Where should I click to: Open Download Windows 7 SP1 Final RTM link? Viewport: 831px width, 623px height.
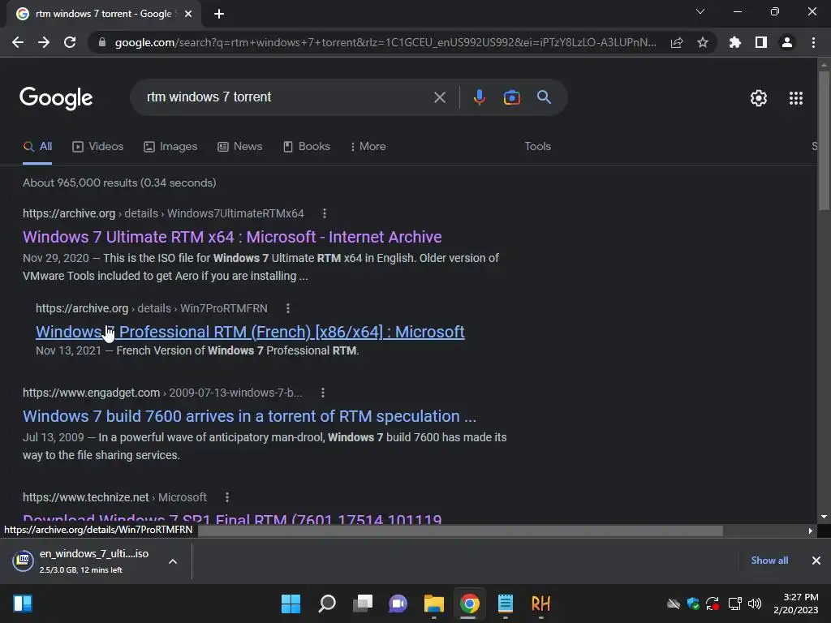pyautogui.click(x=232, y=518)
